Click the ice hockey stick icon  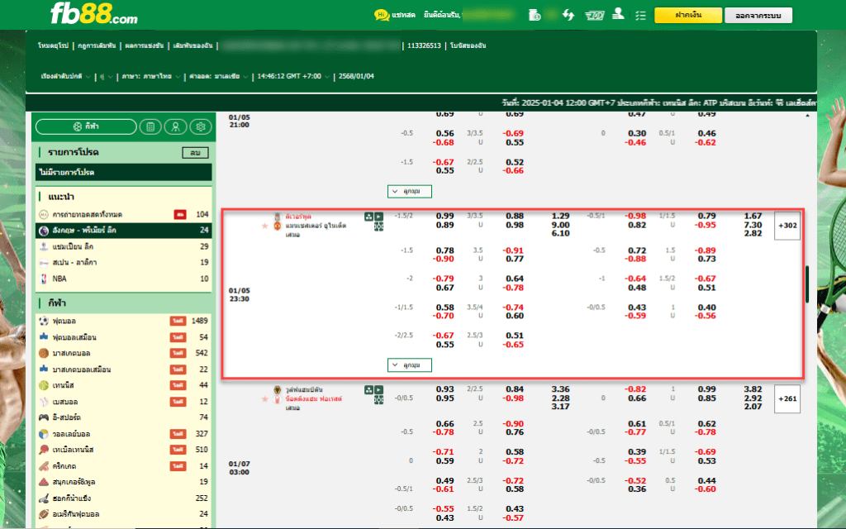44,498
